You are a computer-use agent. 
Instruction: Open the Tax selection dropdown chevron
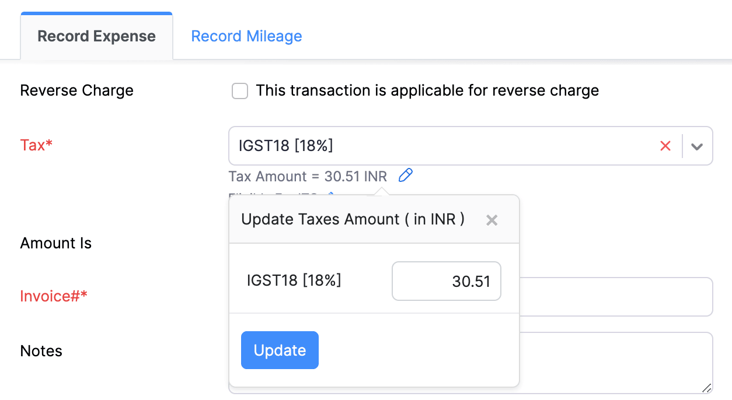click(697, 146)
